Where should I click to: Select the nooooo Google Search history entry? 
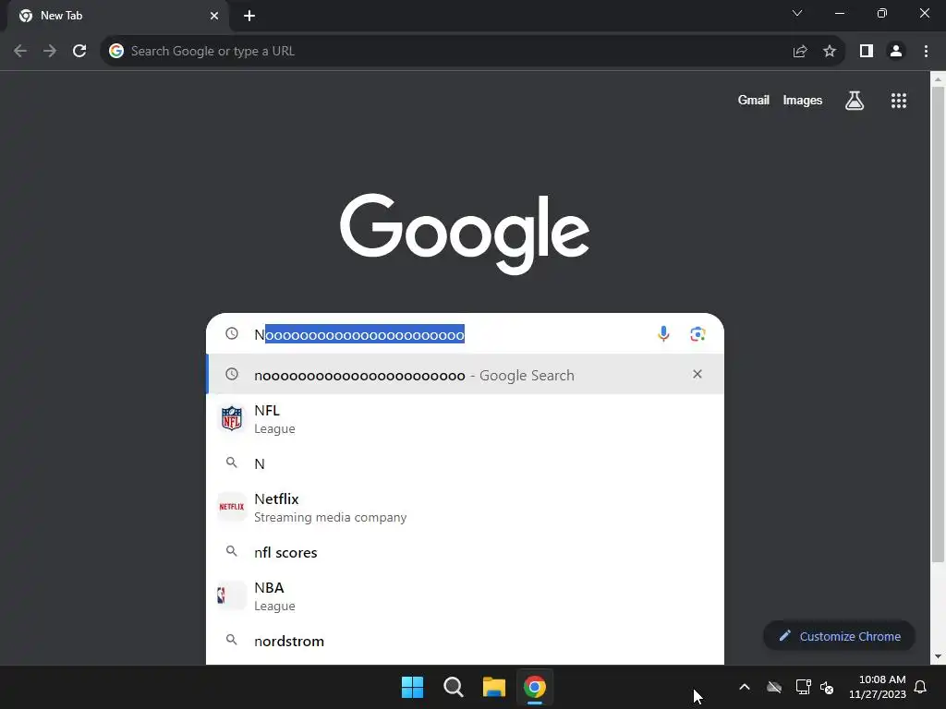(x=466, y=375)
